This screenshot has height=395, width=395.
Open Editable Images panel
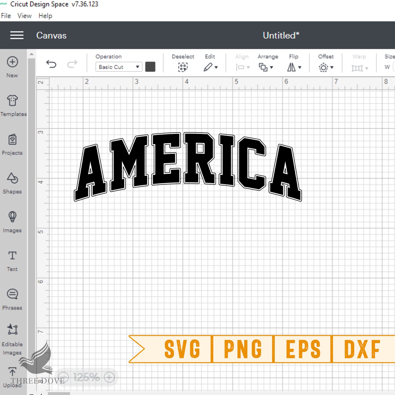(x=12, y=340)
